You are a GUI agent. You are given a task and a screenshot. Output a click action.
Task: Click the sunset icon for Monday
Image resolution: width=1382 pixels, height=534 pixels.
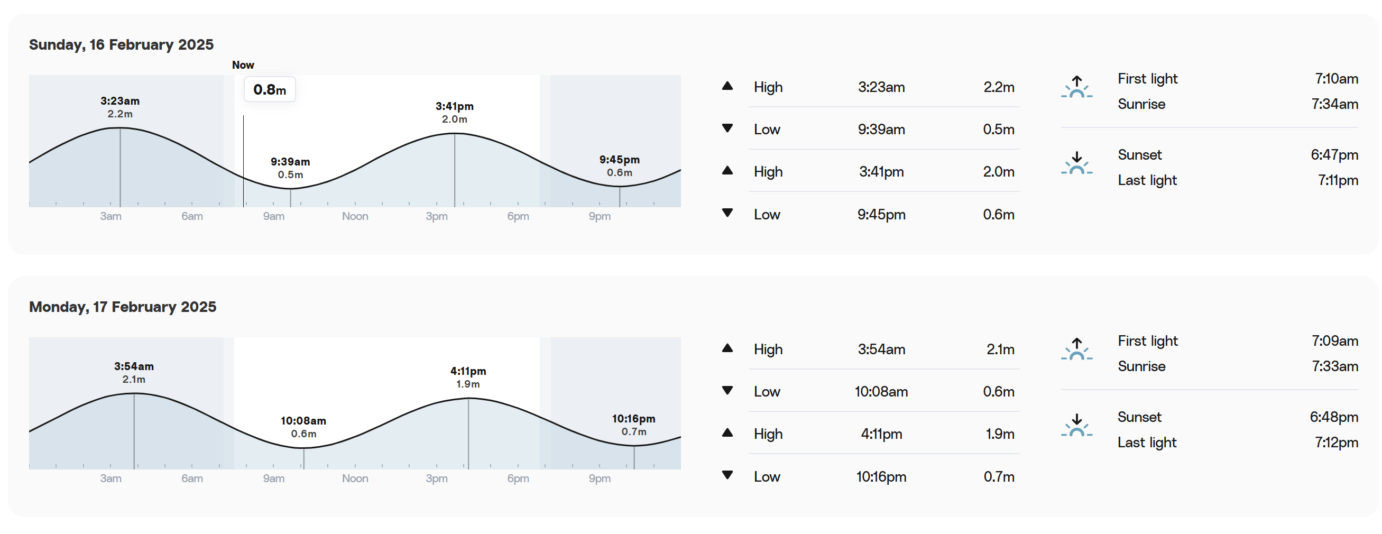pos(1076,425)
